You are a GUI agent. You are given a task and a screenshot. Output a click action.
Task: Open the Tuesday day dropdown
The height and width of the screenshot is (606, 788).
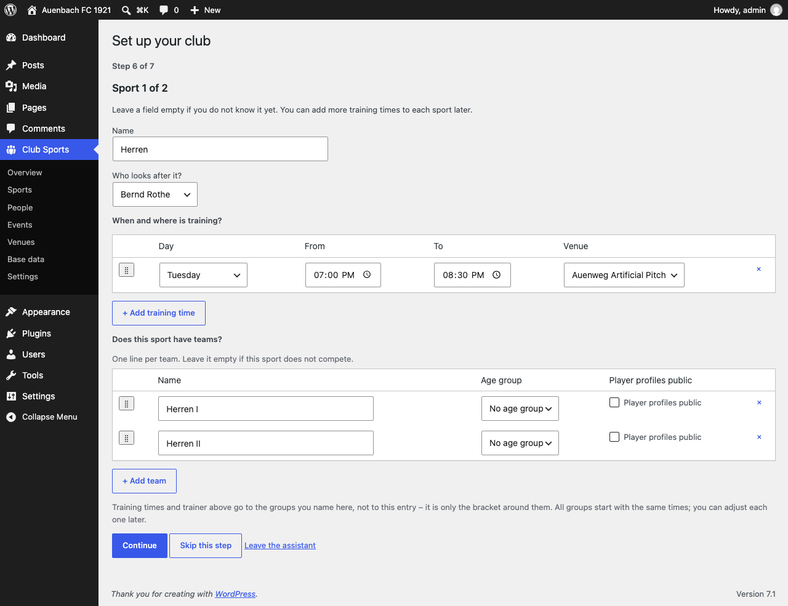tap(203, 275)
